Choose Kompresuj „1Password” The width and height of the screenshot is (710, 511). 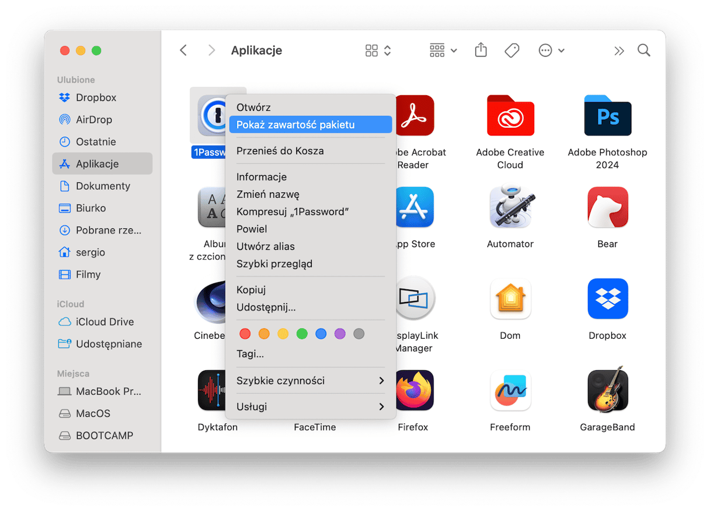(311, 211)
